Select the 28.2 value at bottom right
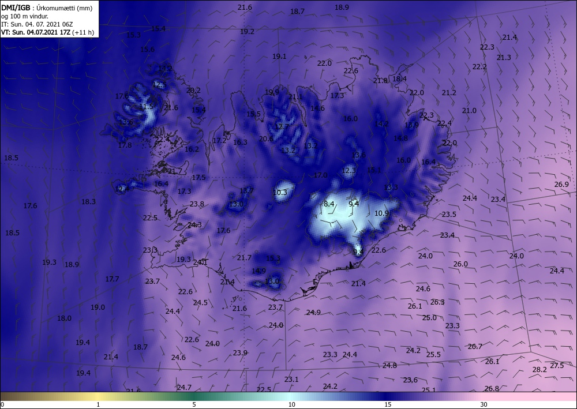The width and height of the screenshot is (577, 409). (539, 370)
